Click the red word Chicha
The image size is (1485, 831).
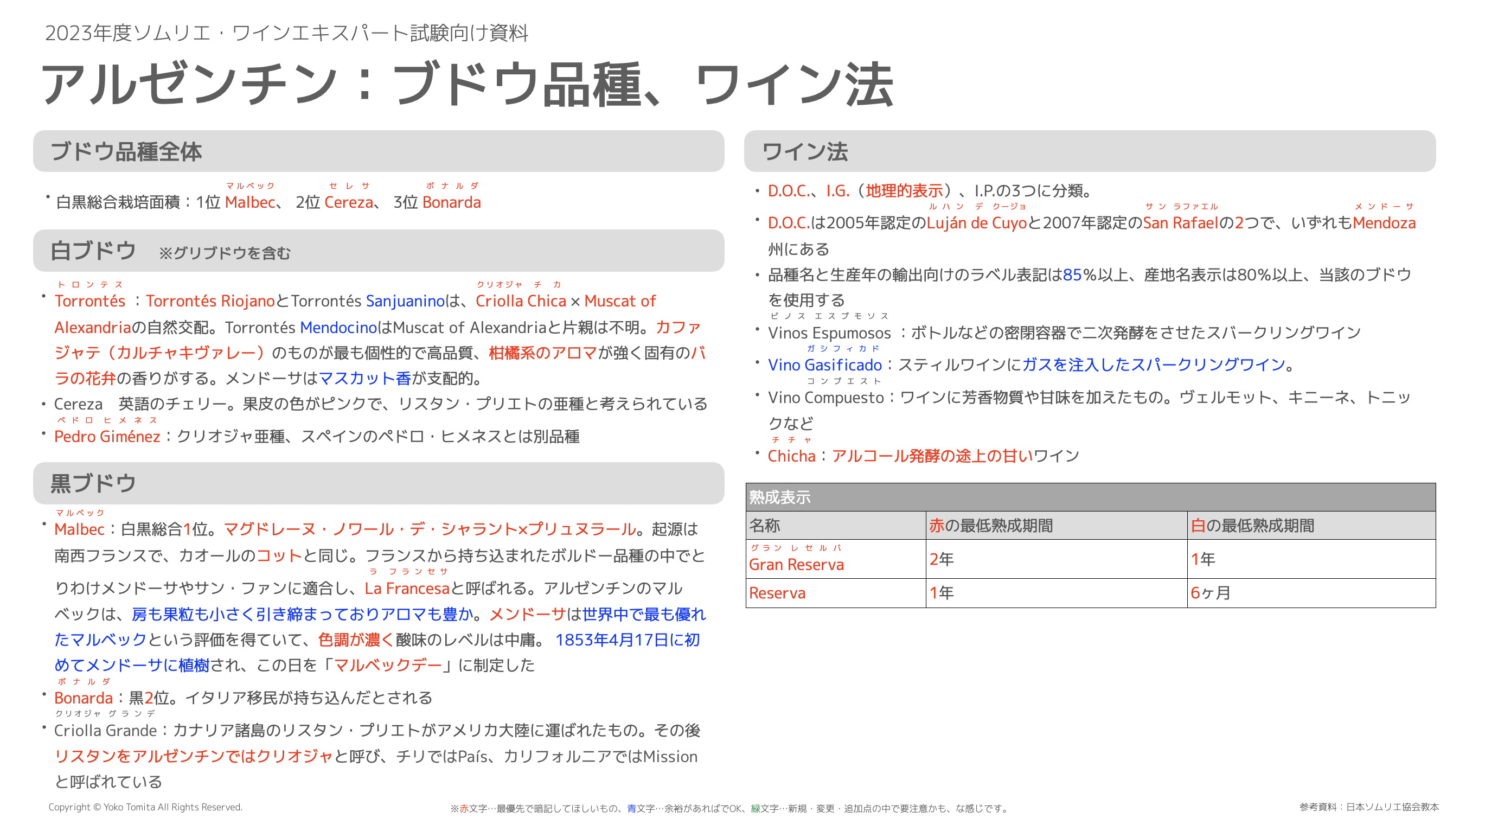[x=791, y=456]
